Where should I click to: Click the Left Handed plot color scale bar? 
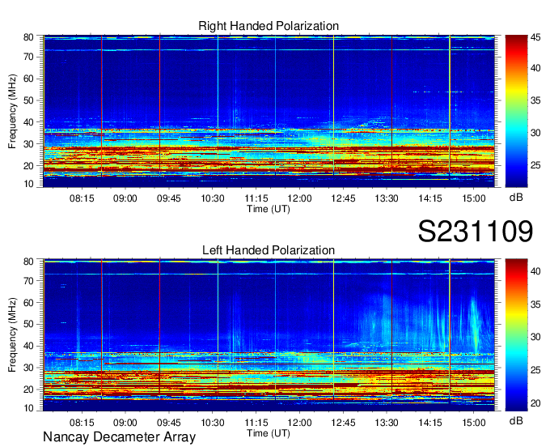click(x=516, y=335)
